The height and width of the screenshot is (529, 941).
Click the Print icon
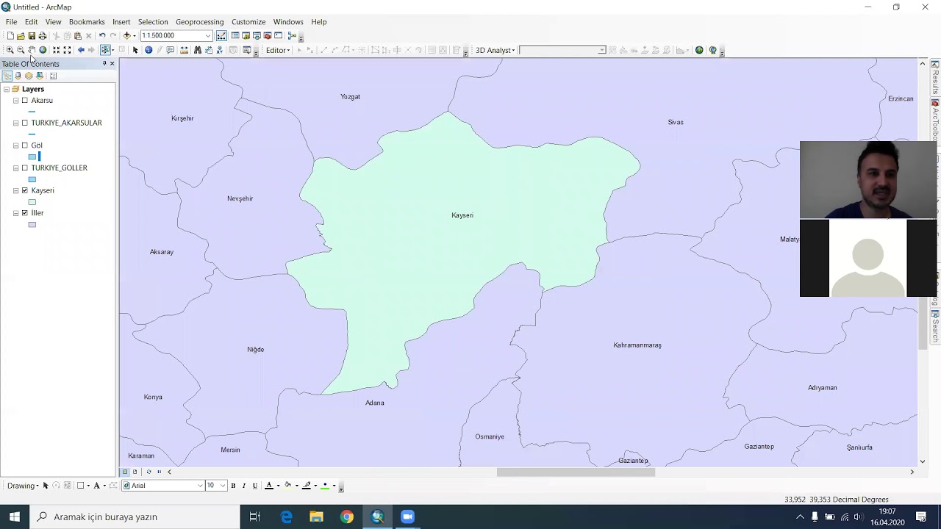tap(43, 36)
